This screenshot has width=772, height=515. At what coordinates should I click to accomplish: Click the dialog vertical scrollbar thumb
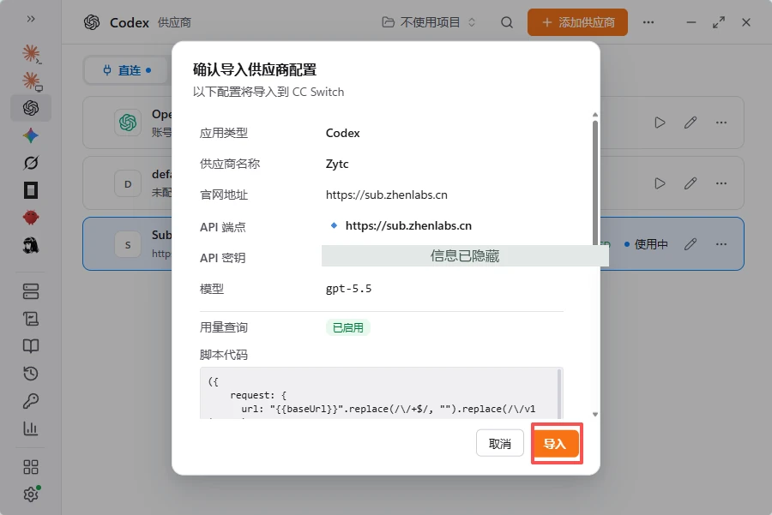pos(595,182)
